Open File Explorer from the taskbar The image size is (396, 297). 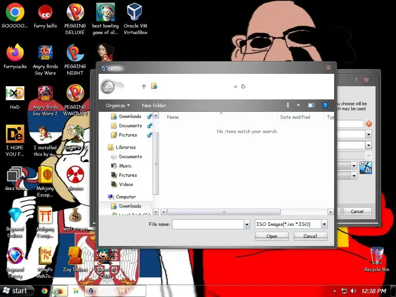click(x=75, y=291)
